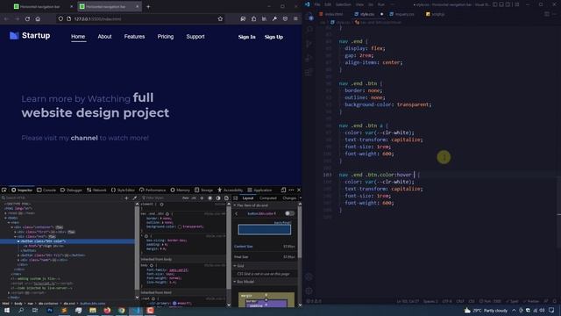Open Firefox library icon in toolbar
Viewport: 561px width, 316px height.
tap(264, 19)
